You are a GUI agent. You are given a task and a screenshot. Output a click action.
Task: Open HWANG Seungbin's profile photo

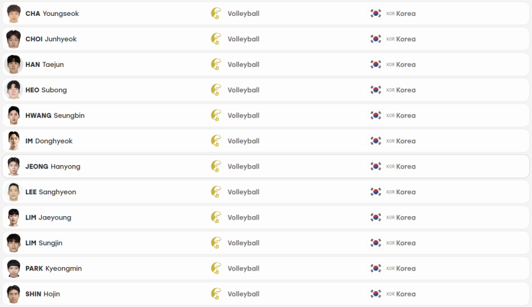(x=13, y=115)
